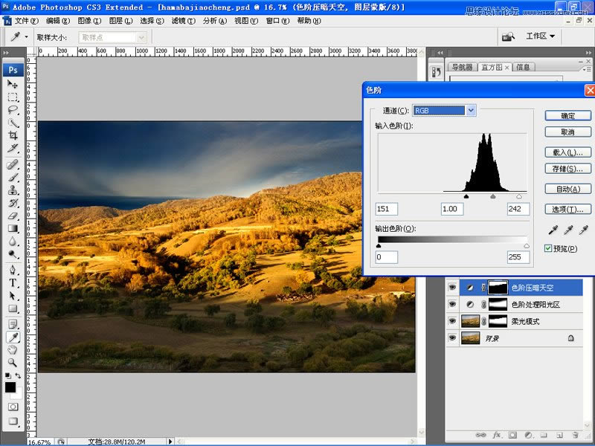Click the delete layer trash icon
The width and height of the screenshot is (595, 446).
[576, 434]
